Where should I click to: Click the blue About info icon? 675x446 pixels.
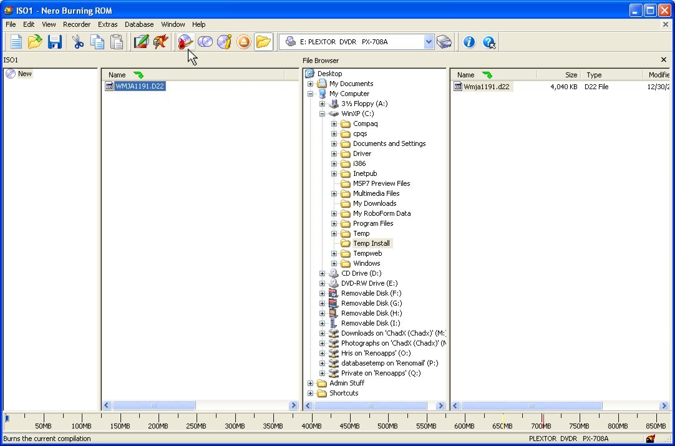[469, 42]
